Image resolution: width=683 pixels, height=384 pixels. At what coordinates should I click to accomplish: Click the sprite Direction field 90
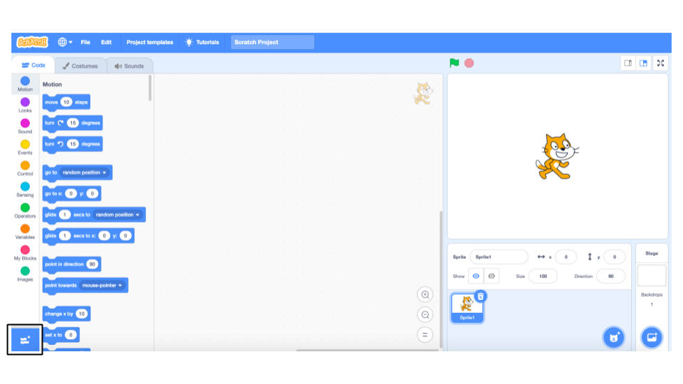click(x=610, y=276)
